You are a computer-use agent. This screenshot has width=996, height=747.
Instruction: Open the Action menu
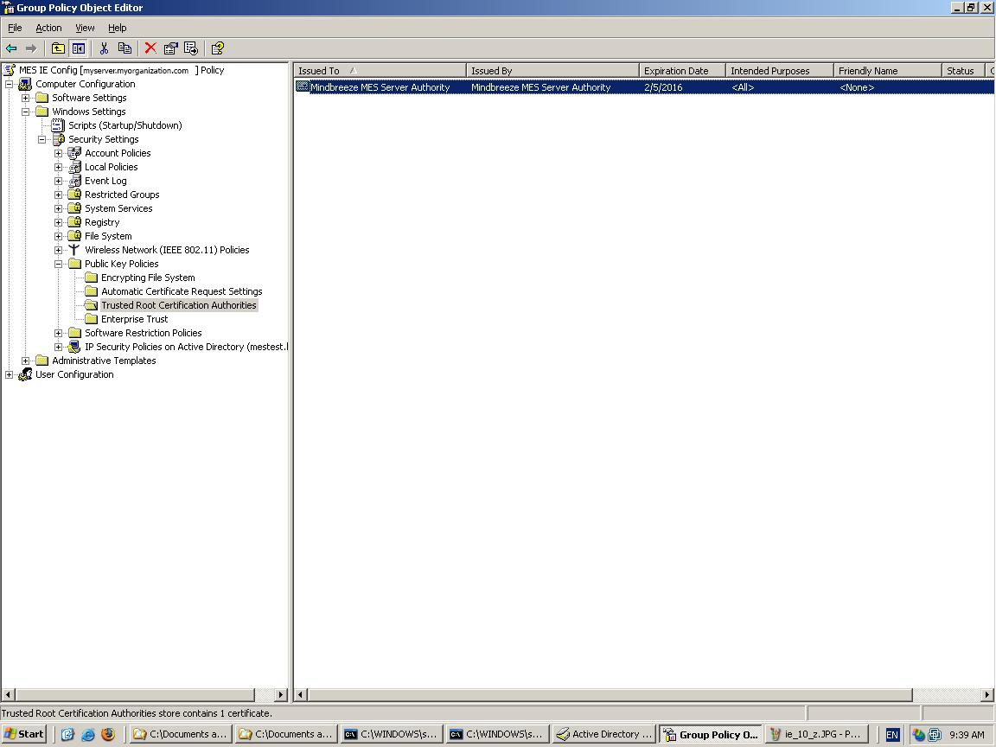pos(48,28)
